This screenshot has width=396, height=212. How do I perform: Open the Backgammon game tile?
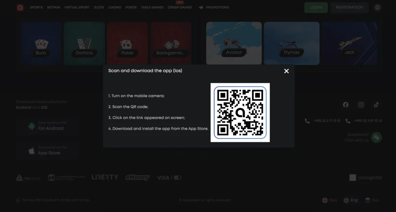click(x=171, y=43)
